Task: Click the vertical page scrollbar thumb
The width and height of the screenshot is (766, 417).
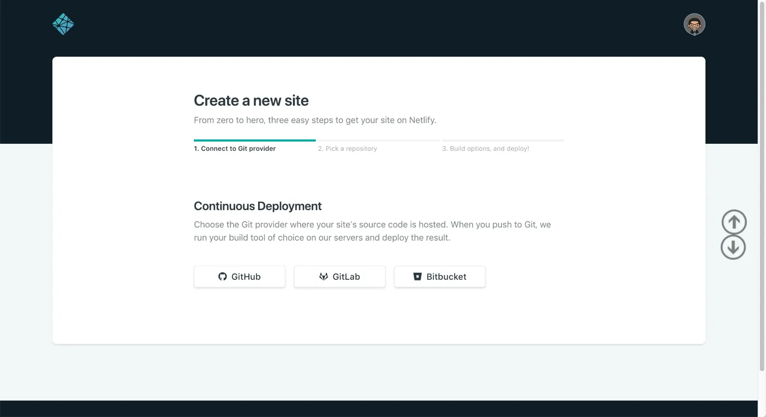Action: coord(762,185)
